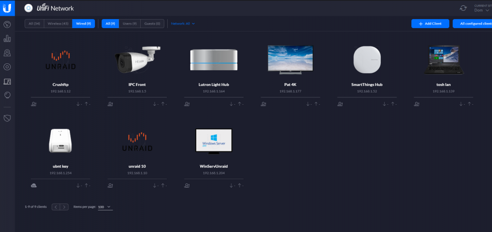Click the user icon under WinServUnraid
This screenshot has height=232, width=492.
point(186,186)
